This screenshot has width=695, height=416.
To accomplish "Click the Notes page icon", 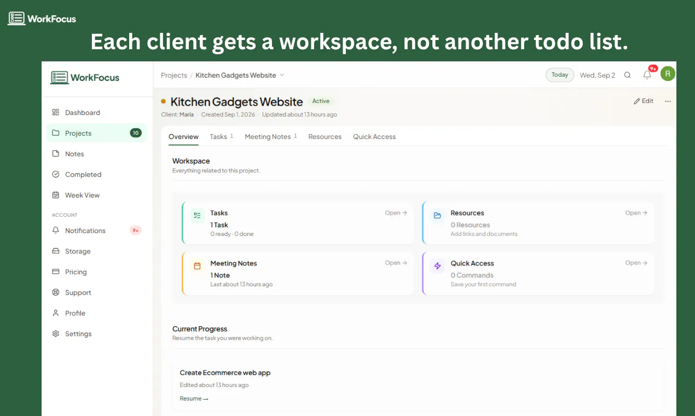I will coord(55,154).
